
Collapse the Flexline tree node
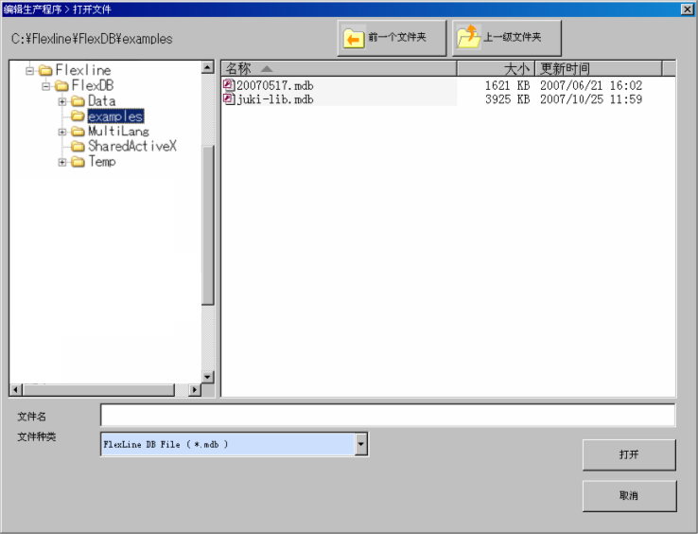[30, 70]
